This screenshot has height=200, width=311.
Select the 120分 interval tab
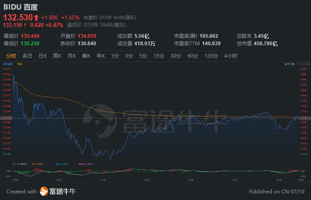pos(211,56)
